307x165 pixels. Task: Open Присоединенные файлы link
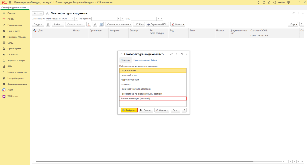click(x=145, y=60)
